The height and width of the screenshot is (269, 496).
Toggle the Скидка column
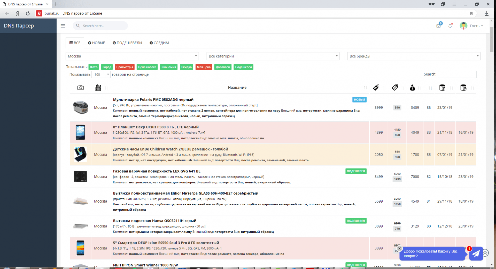point(186,67)
